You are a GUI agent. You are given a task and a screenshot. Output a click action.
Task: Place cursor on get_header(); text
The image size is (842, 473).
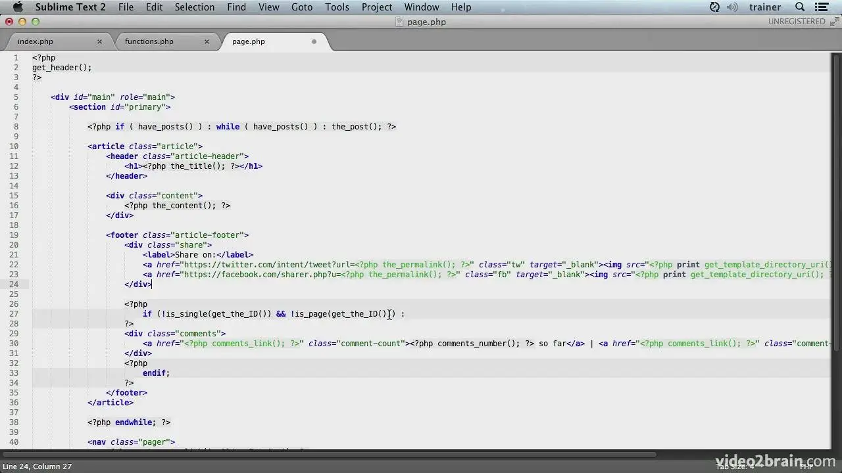click(x=62, y=68)
